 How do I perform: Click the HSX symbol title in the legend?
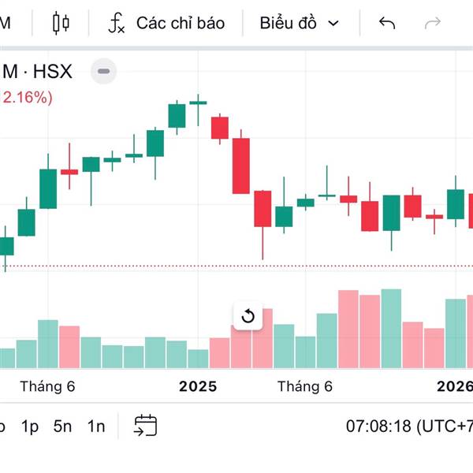[x=38, y=73]
